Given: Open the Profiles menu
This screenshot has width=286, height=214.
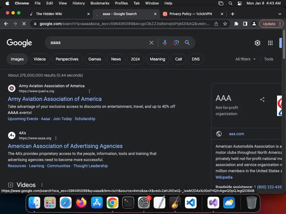Looking at the screenshot, I should 121,3.
